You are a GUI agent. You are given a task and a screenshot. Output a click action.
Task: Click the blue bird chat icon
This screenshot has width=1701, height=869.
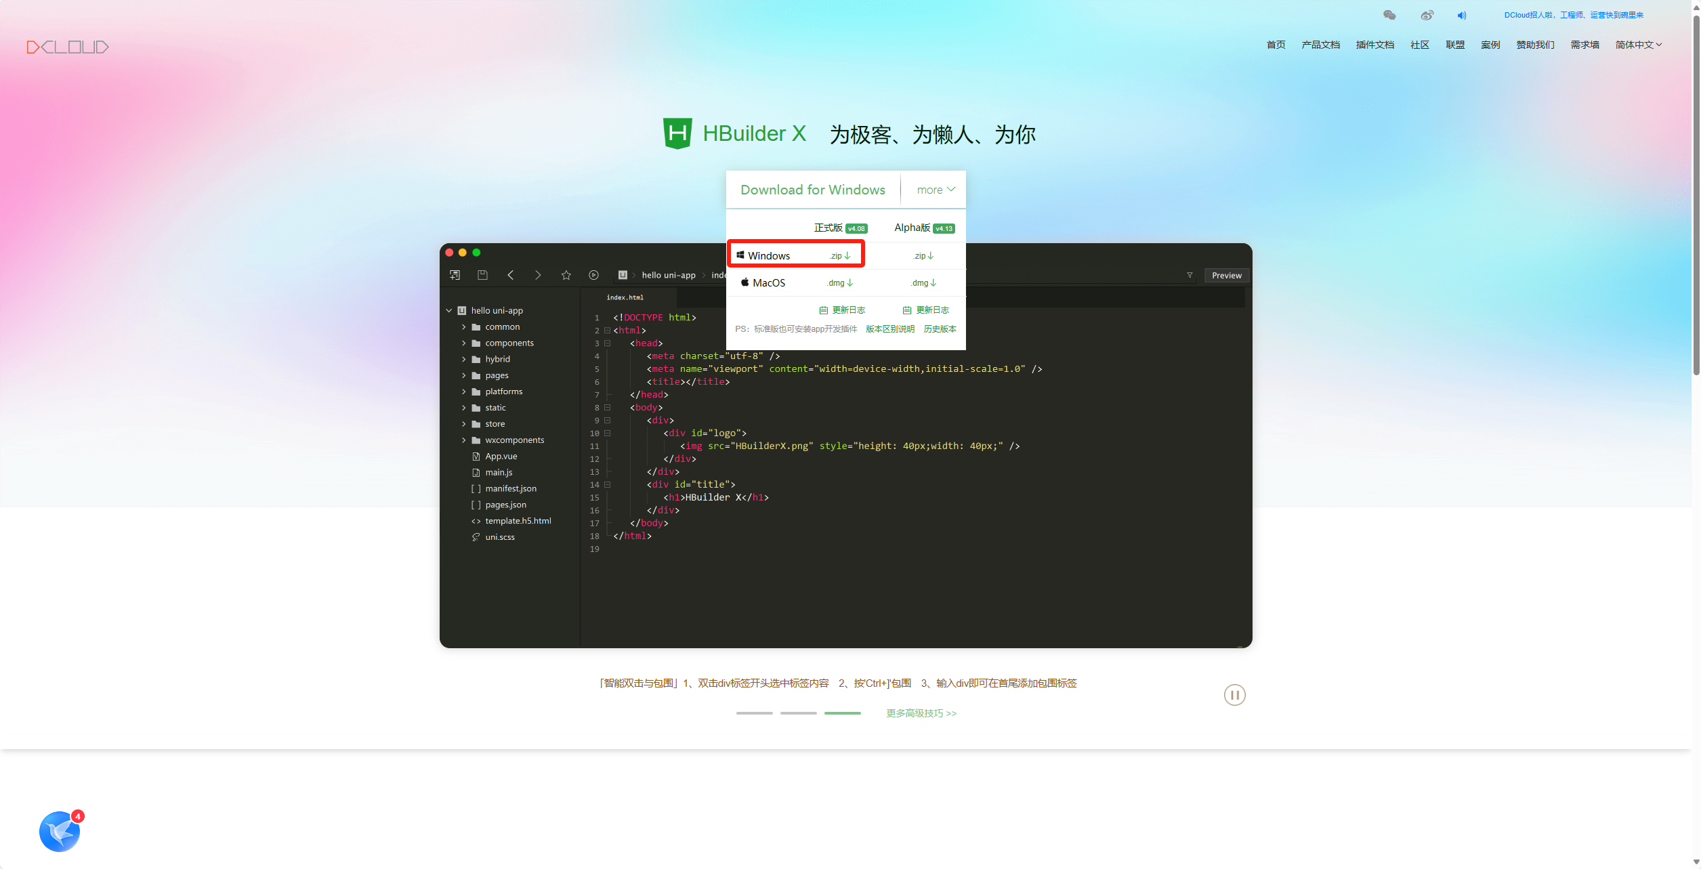click(60, 831)
